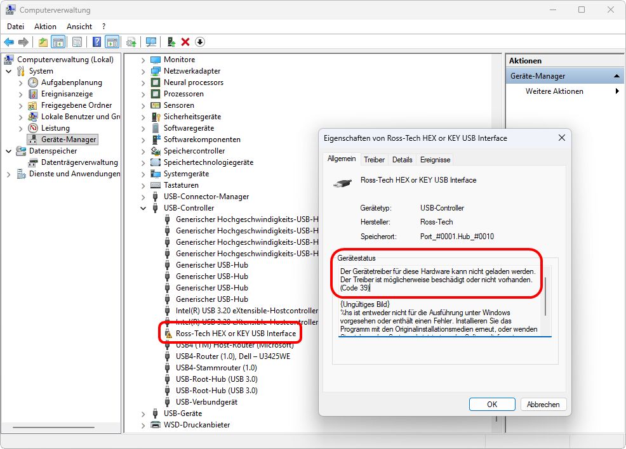Click the Ereignisanzeige icon in the left tree

coord(33,94)
